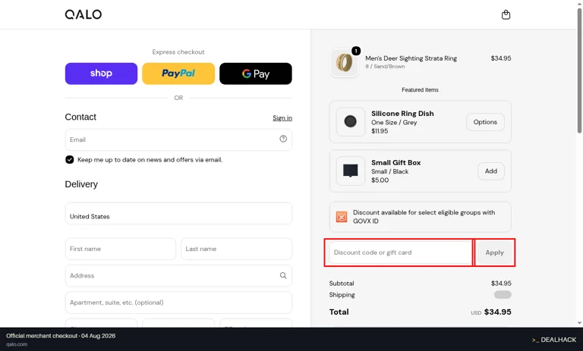Click the Express checkout label
Screen dimensions: 583x351
coord(178,52)
